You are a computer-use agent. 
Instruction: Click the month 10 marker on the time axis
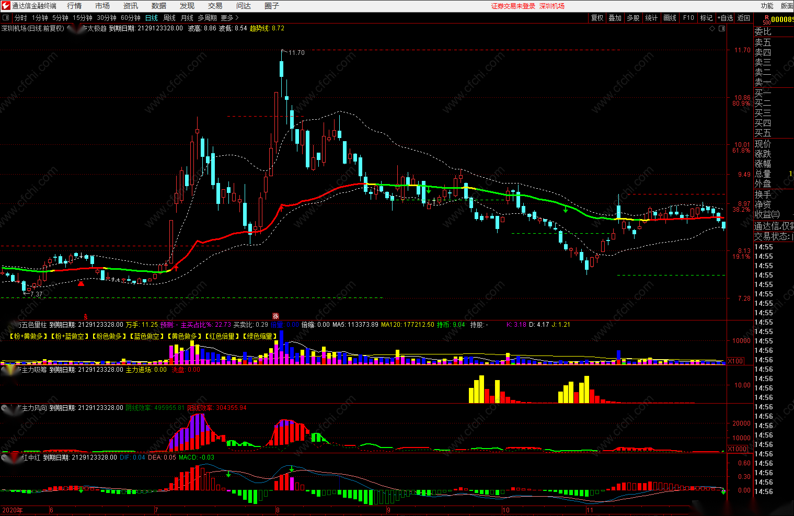click(x=505, y=510)
